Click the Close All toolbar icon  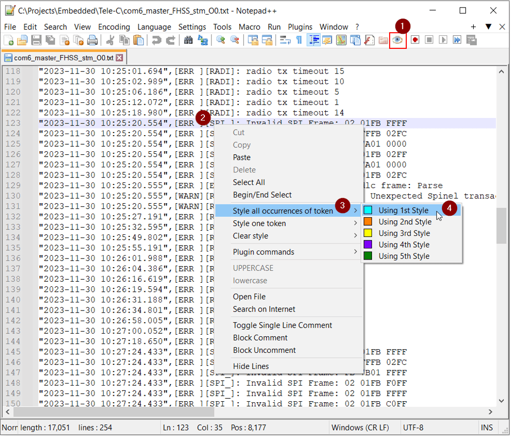point(78,40)
